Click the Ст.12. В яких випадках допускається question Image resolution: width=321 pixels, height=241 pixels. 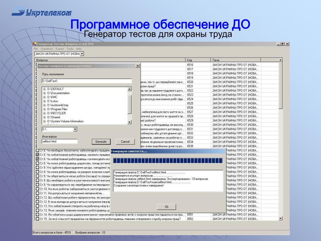coord(75,202)
